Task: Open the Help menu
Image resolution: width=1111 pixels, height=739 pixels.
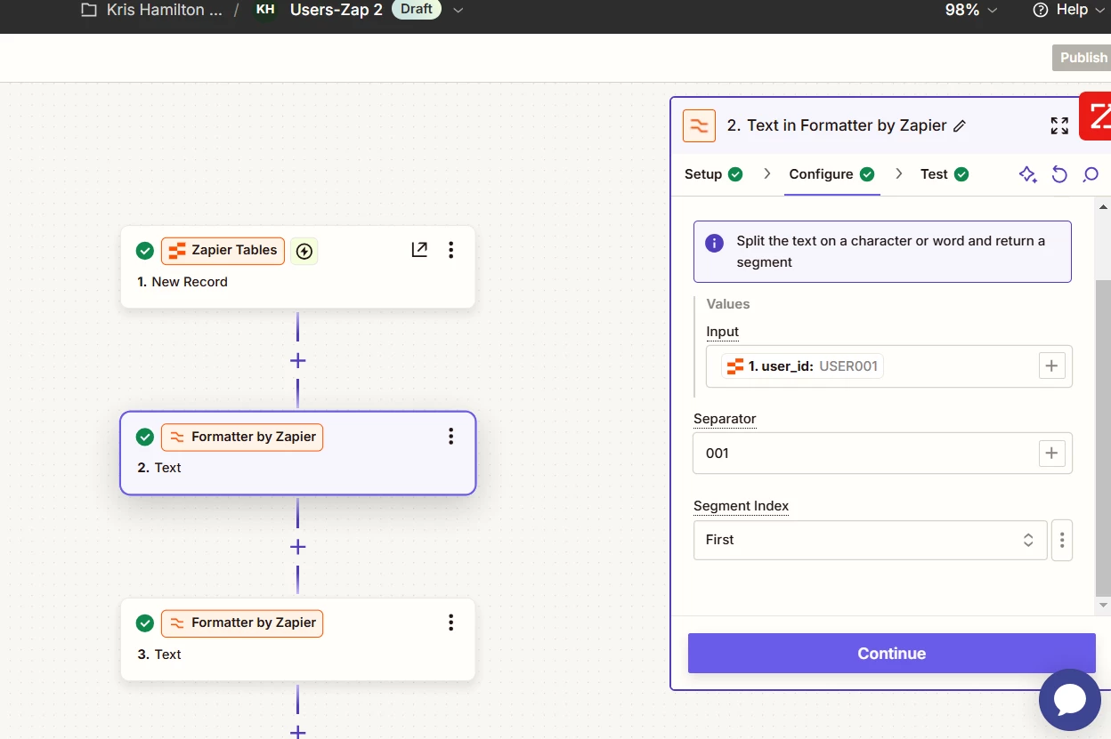Action: [x=1071, y=10]
